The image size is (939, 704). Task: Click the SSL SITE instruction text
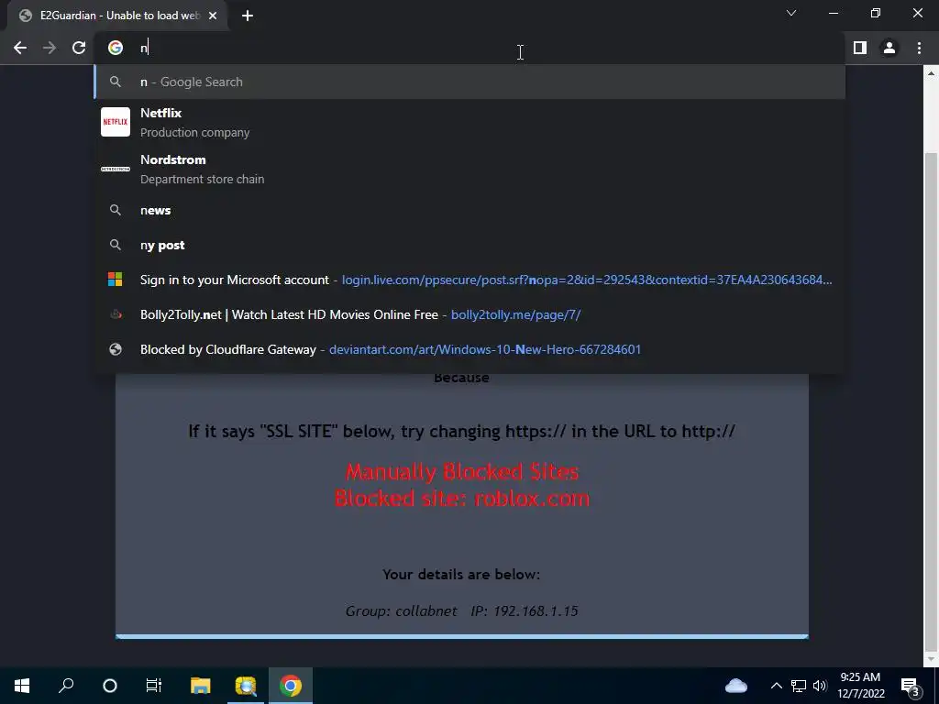click(x=462, y=431)
